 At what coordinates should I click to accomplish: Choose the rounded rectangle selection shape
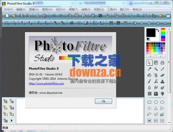coord(162,102)
